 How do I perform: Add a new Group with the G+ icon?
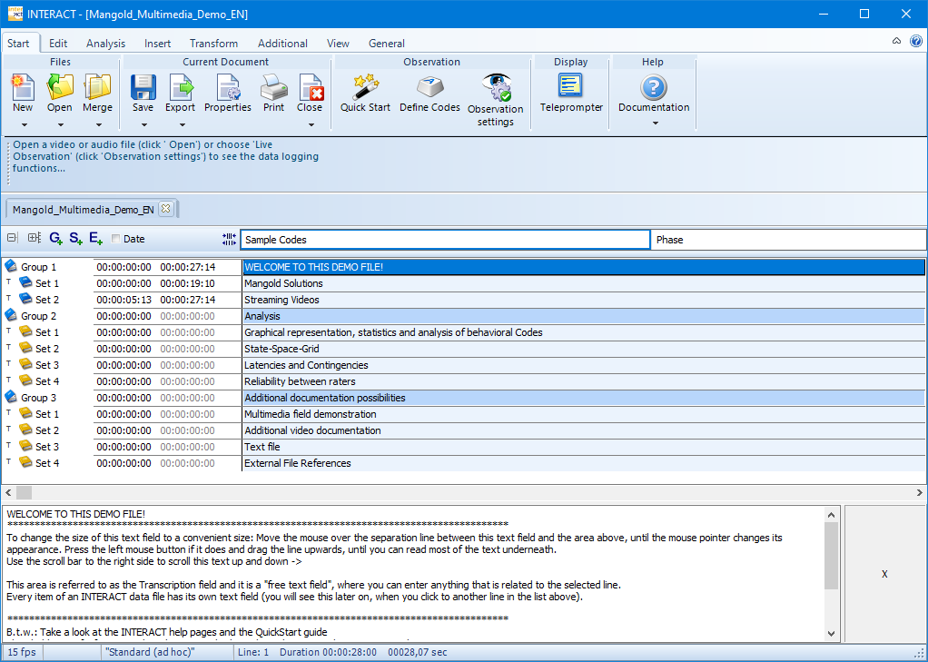(x=54, y=237)
